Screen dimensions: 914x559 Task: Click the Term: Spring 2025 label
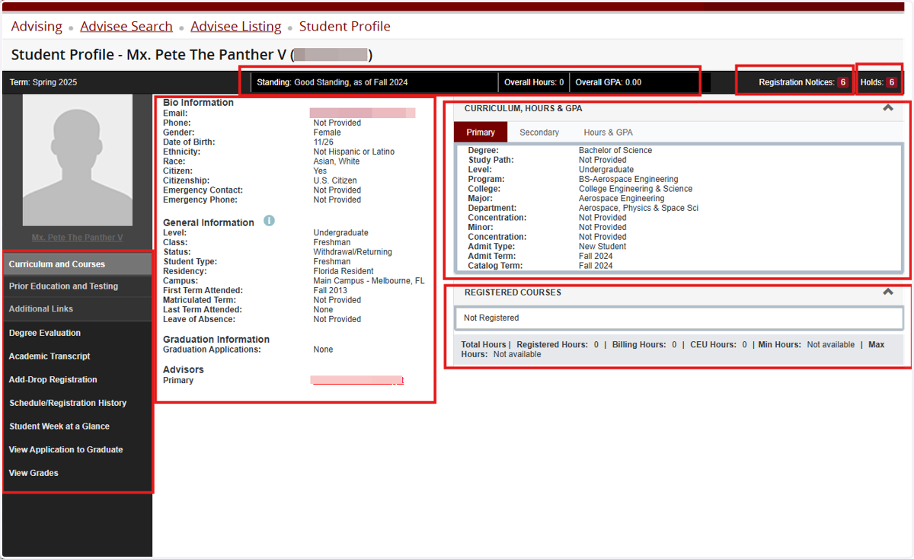point(43,82)
